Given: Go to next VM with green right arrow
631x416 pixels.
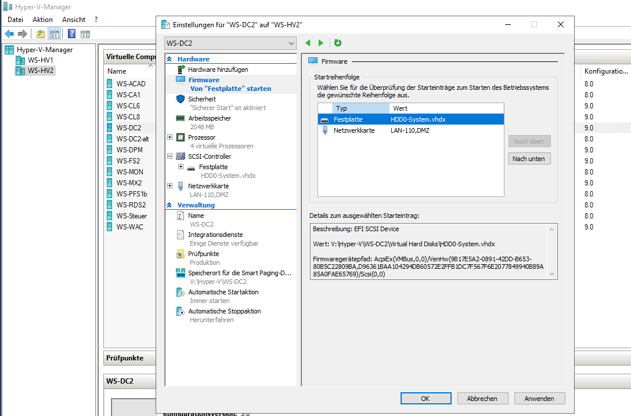Looking at the screenshot, I should (x=321, y=43).
